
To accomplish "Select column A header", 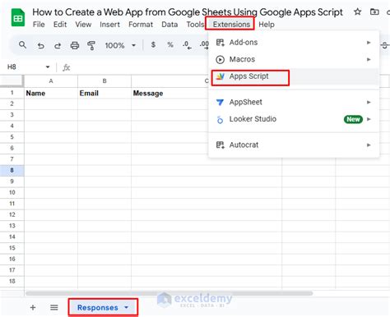I will 51,81.
